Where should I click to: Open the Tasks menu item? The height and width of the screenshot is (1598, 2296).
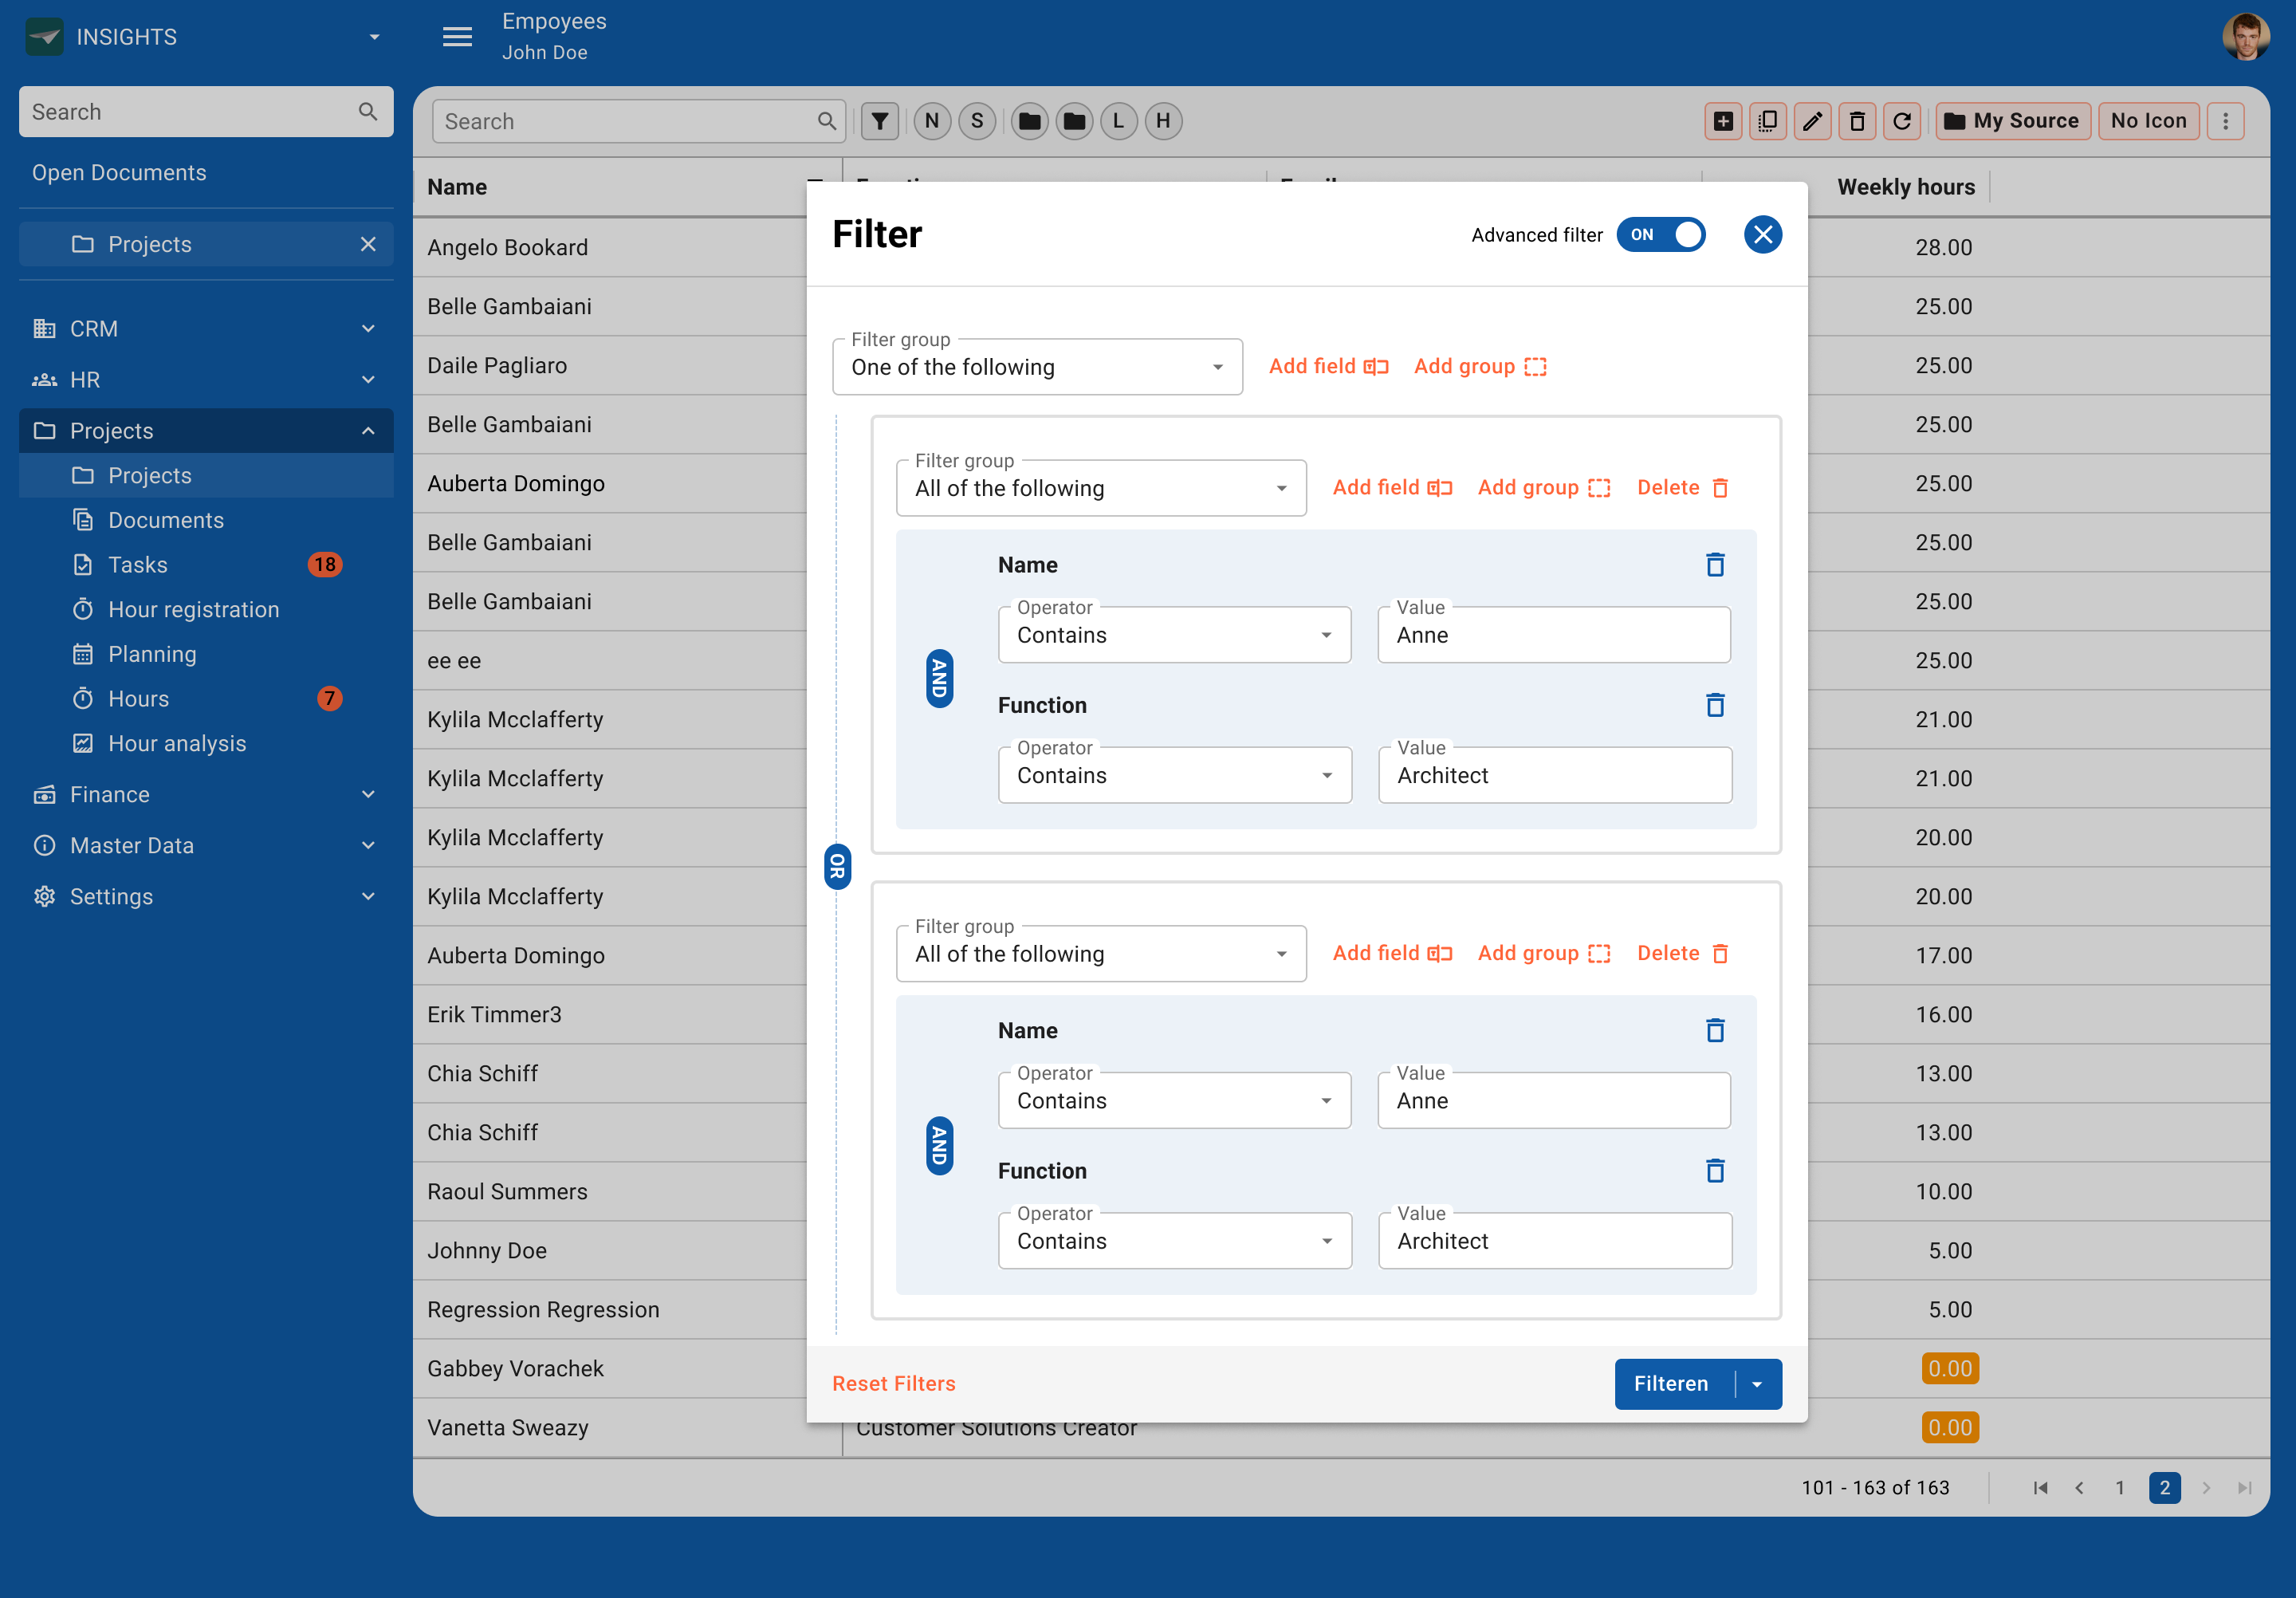coord(206,565)
